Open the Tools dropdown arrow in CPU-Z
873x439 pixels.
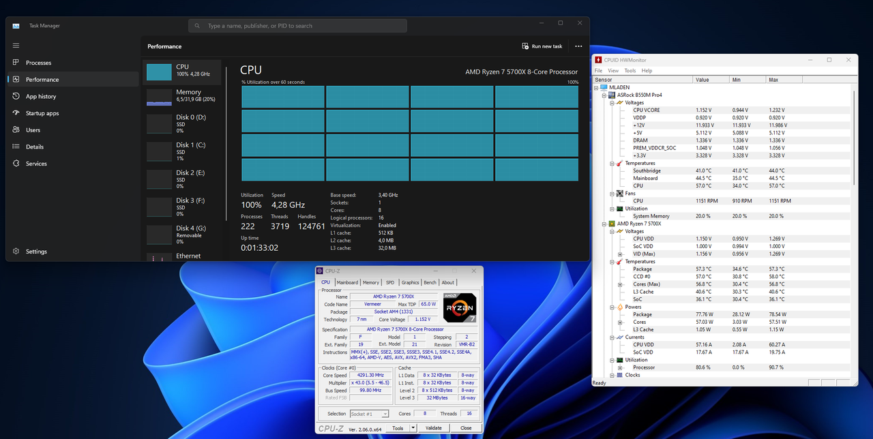coord(414,428)
